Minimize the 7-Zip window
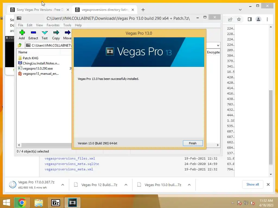 pos(198,18)
